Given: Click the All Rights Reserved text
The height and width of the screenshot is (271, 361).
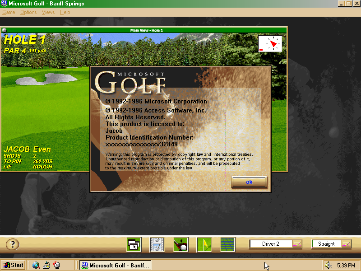Looking at the screenshot, I should pos(135,117).
